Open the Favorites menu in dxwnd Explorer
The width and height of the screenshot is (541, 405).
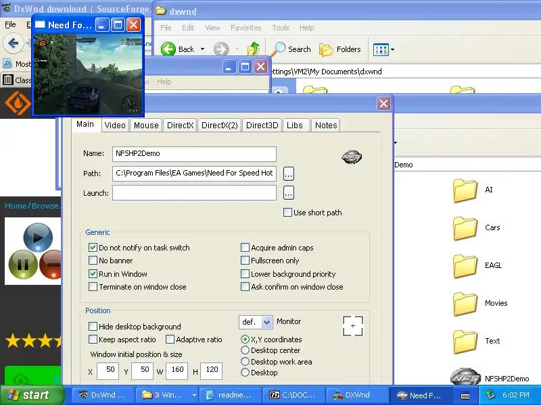click(245, 28)
